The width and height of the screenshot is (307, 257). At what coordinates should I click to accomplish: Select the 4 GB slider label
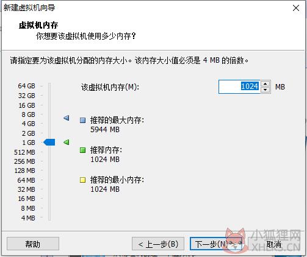pyautogui.click(x=28, y=124)
